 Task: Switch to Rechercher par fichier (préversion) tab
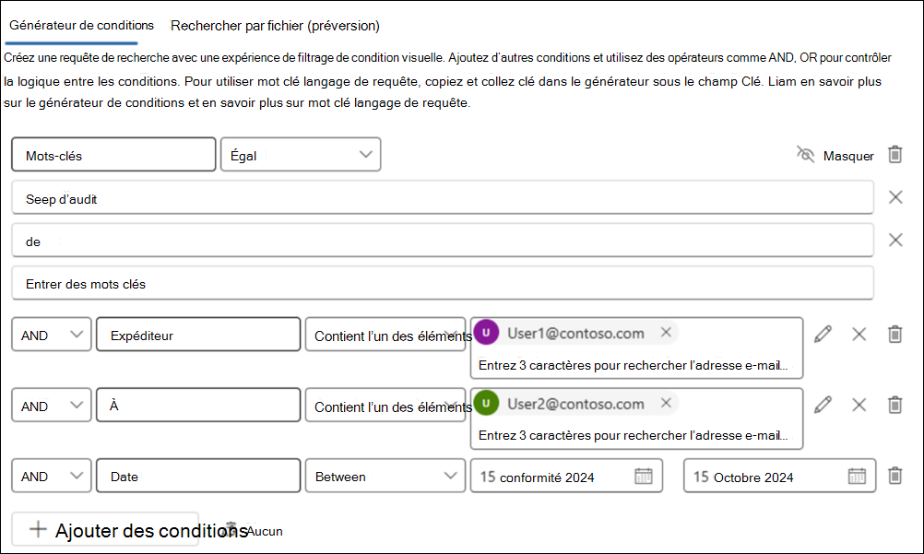pos(274,26)
